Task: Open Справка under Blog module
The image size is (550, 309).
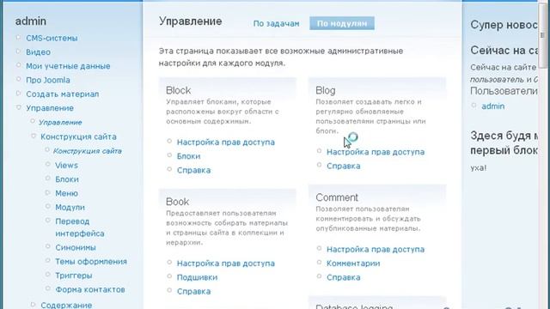Action: point(344,166)
